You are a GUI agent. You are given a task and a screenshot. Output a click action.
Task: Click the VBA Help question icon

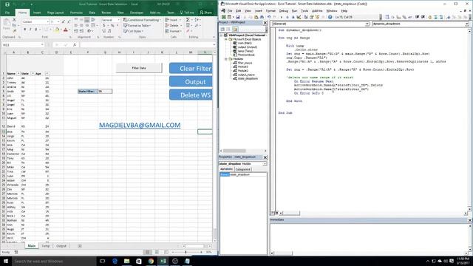(330, 17)
